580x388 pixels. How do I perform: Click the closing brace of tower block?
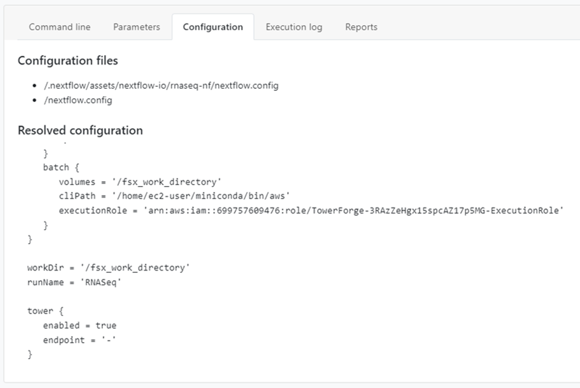tap(30, 354)
